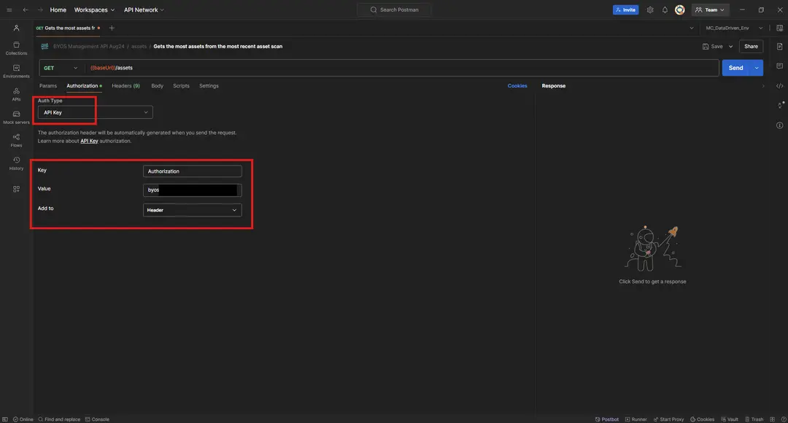
Task: Open the hamburger menu in the top bar
Action: [x=9, y=10]
